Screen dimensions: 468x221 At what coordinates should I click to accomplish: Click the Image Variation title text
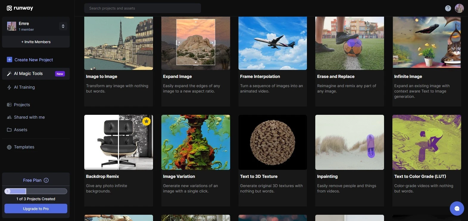click(179, 176)
